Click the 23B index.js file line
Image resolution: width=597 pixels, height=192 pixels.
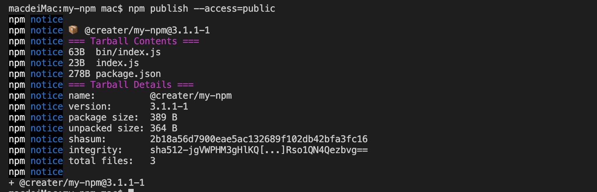pyautogui.click(x=104, y=63)
